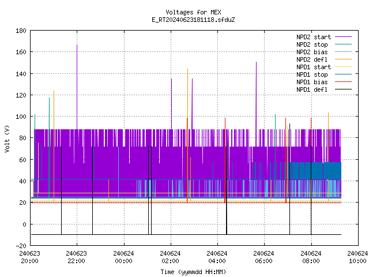This screenshot has width=369, height=277.
Task: Click the chart title Voltages for MEX
Action: pos(193,12)
